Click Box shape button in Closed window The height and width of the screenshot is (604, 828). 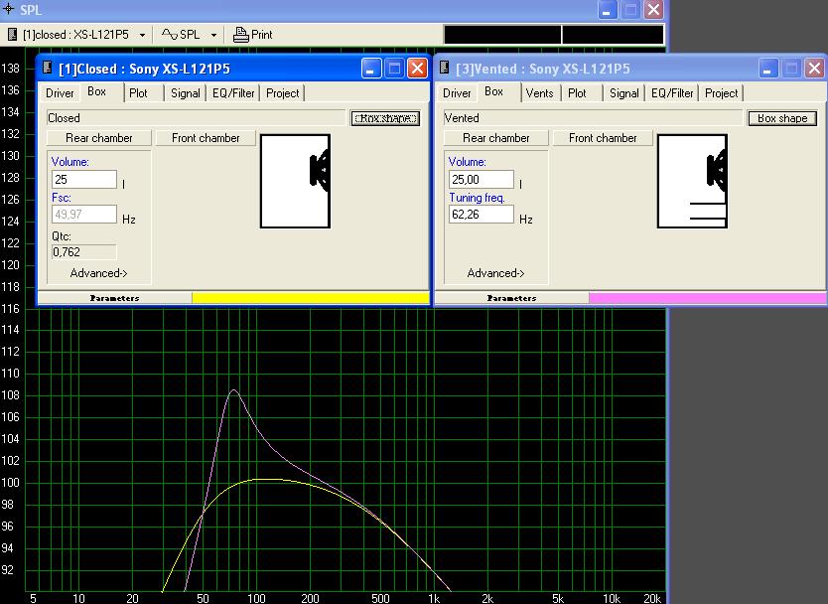385,118
